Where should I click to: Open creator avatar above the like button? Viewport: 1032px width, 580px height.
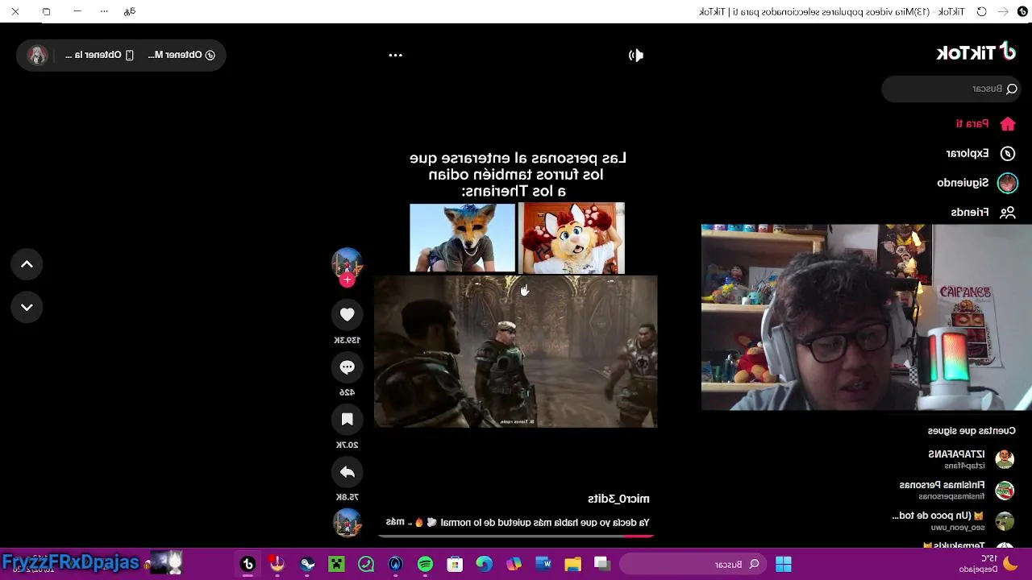pos(347,263)
